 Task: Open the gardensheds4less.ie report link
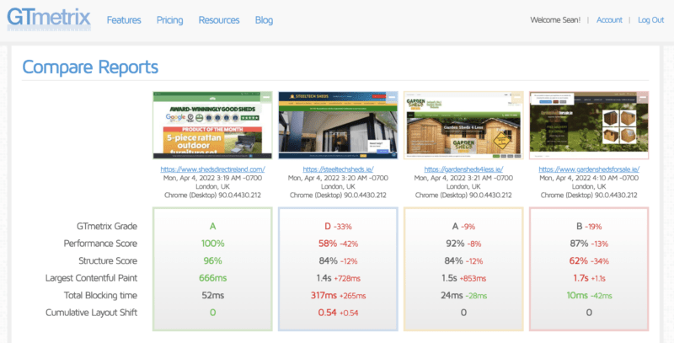point(463,169)
